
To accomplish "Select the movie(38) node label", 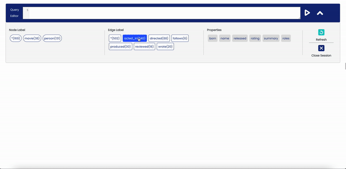I will [x=32, y=38].
